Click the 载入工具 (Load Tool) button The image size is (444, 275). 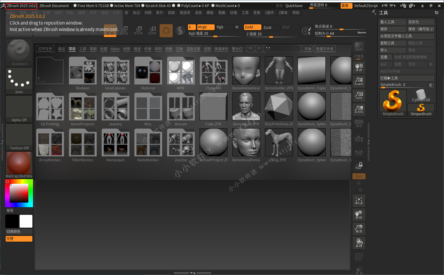coord(392,22)
